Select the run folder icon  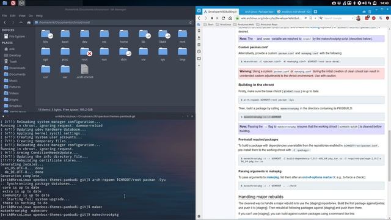click(104, 51)
